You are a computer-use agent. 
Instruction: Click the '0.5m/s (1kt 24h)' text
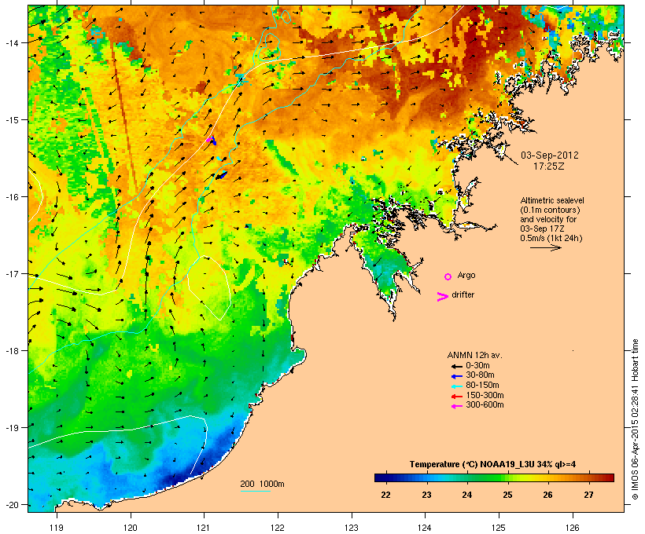click(x=551, y=238)
